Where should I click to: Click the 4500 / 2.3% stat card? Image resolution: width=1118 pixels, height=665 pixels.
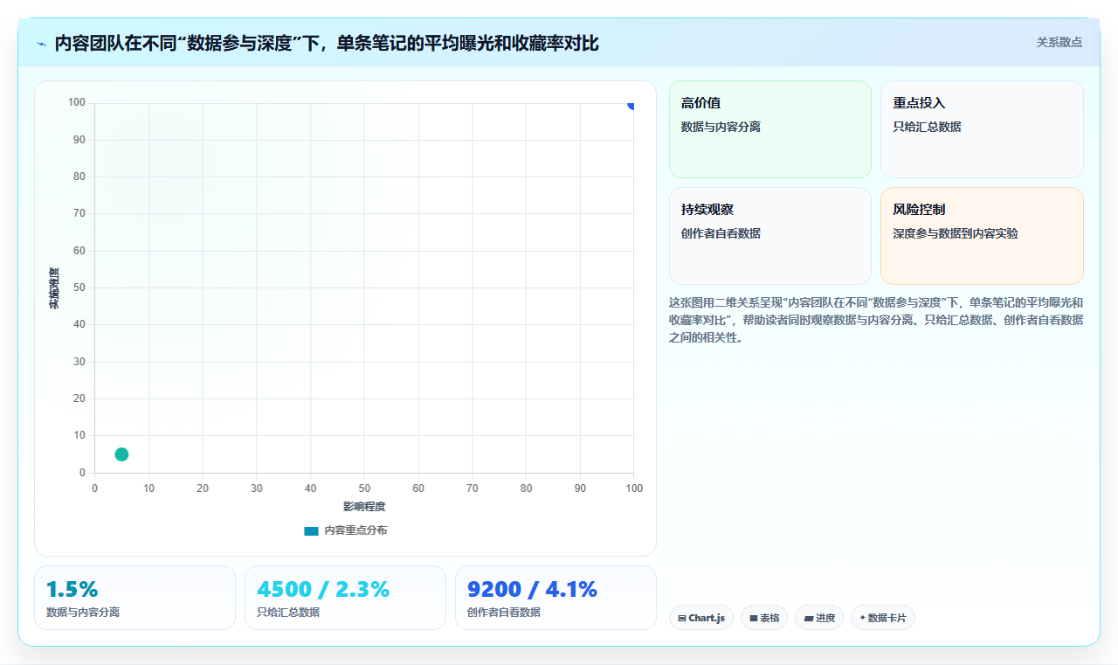(x=345, y=598)
